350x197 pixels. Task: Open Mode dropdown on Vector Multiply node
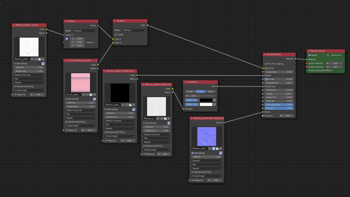pyautogui.click(x=85, y=31)
